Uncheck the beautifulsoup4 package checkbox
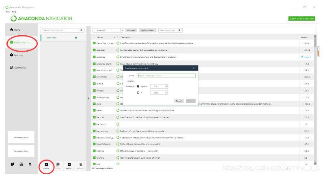 [x=94, y=144]
